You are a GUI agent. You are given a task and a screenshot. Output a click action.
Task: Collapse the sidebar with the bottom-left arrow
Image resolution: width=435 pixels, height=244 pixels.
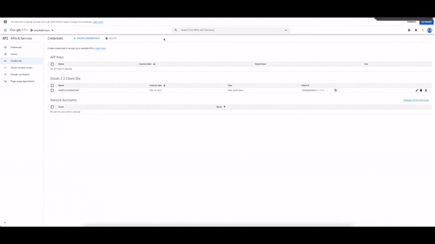tap(5, 223)
